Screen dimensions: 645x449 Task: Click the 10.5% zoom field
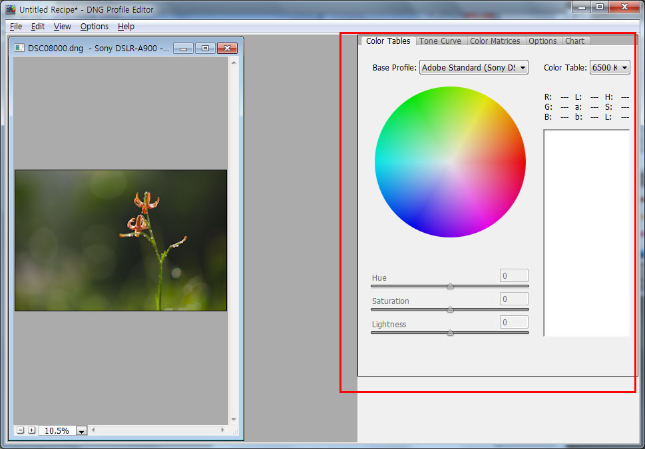click(x=57, y=430)
